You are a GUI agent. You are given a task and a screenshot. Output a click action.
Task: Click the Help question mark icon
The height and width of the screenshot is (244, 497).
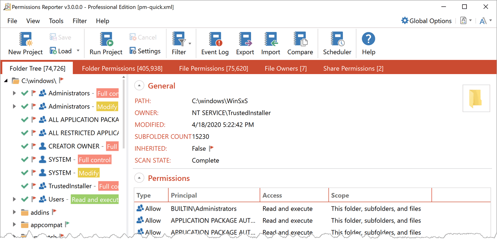[368, 39]
